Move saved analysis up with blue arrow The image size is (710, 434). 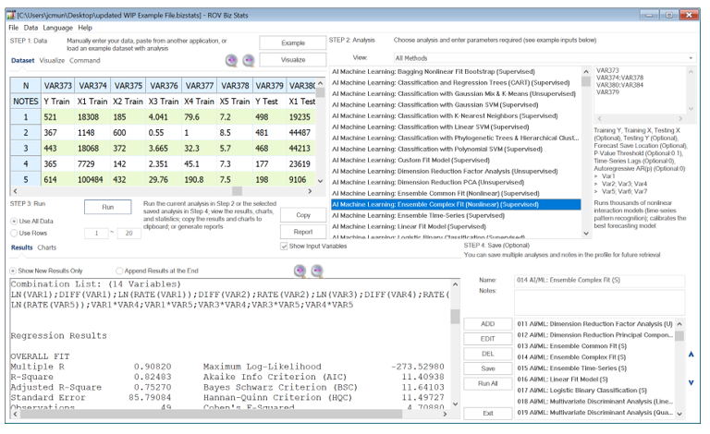(691, 355)
